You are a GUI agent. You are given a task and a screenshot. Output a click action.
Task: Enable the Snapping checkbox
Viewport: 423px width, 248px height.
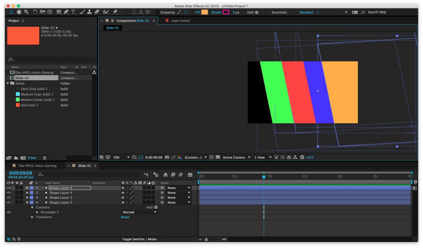157,12
